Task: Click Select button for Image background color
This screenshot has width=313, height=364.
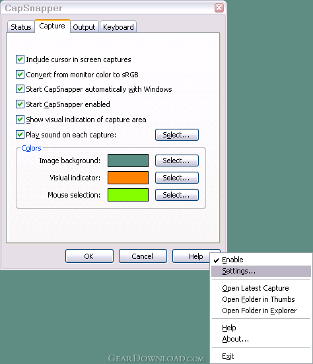Action: (177, 161)
